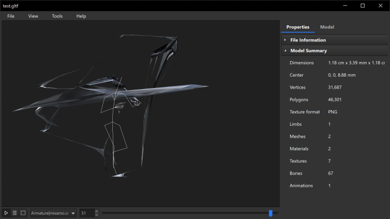Click the frame number input field

[86, 213]
